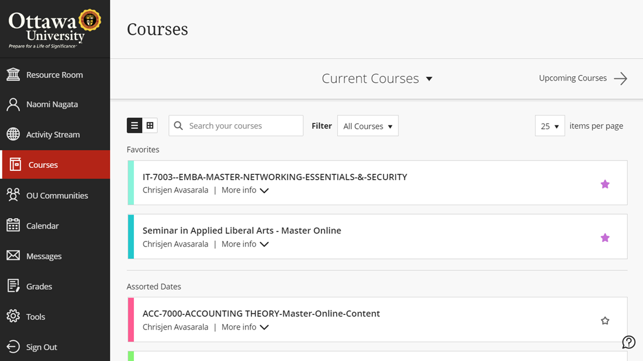Unfavorite the IT-7003 course star
This screenshot has height=361, width=643.
click(x=605, y=184)
